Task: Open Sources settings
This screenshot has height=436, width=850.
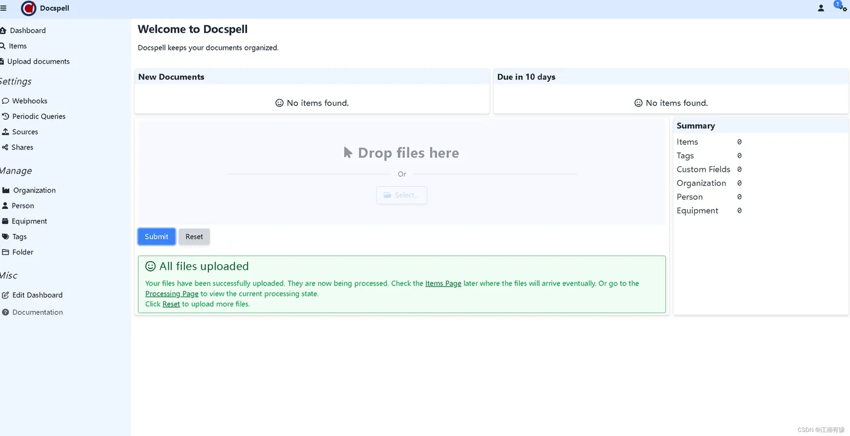Action: click(x=25, y=132)
